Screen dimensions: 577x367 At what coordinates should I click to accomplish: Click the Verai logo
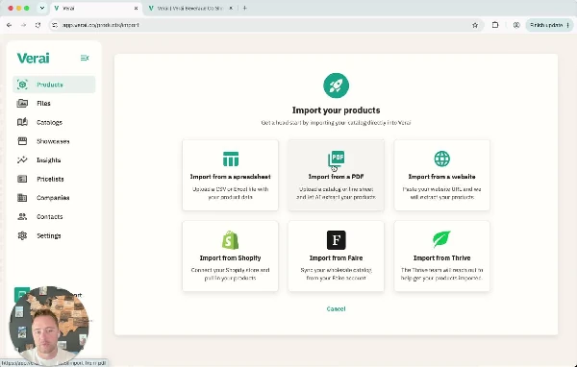pos(33,58)
